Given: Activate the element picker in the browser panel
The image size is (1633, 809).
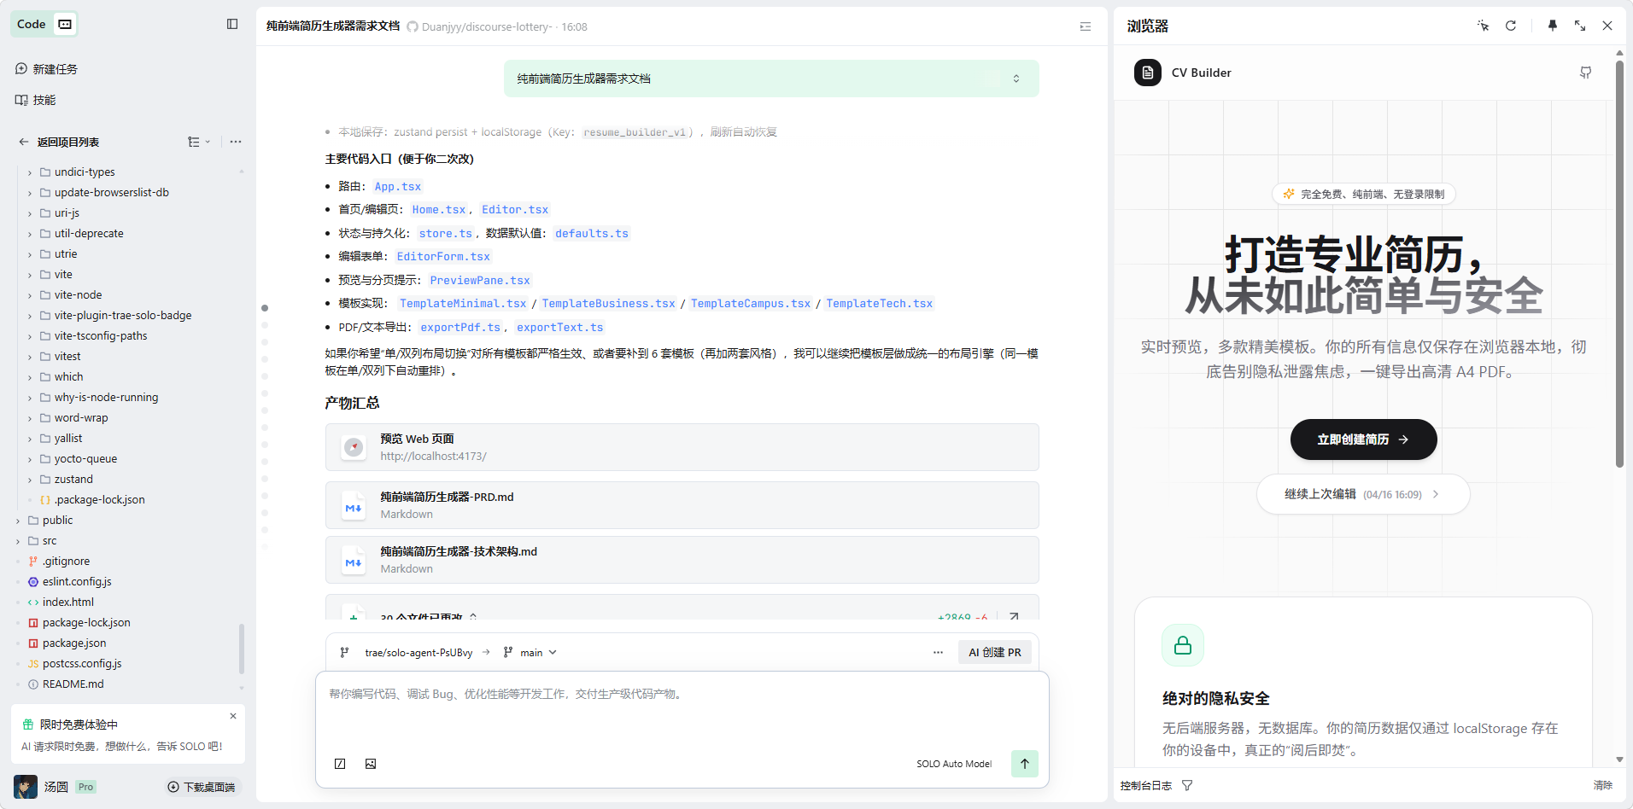Looking at the screenshot, I should pyautogui.click(x=1483, y=26).
